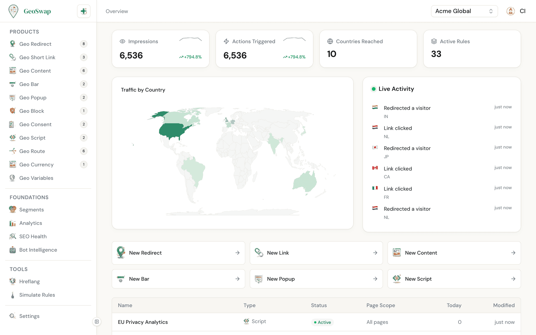The width and height of the screenshot is (536, 335).
Task: Click the green plus create button
Action: pyautogui.click(x=83, y=11)
